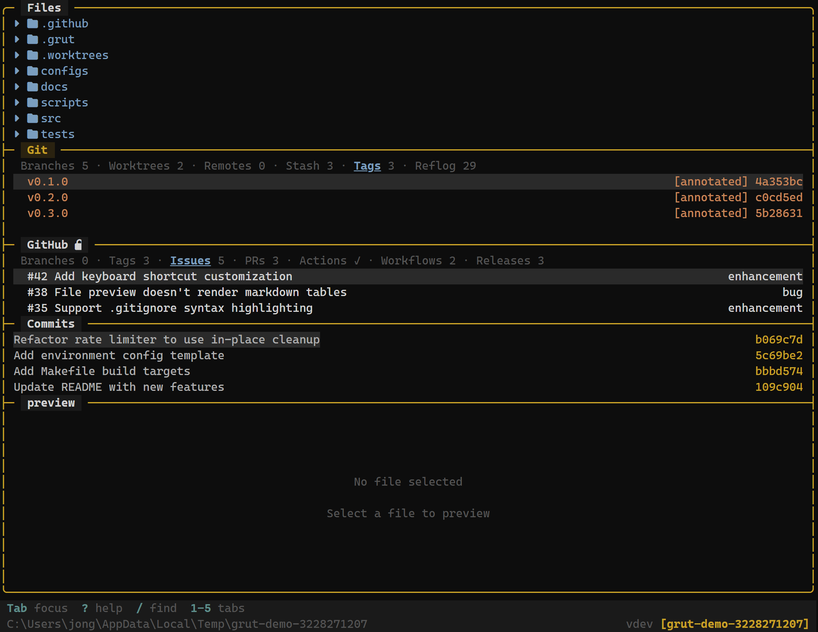
Task: Click the .worktrees folder icon
Action: pos(33,55)
